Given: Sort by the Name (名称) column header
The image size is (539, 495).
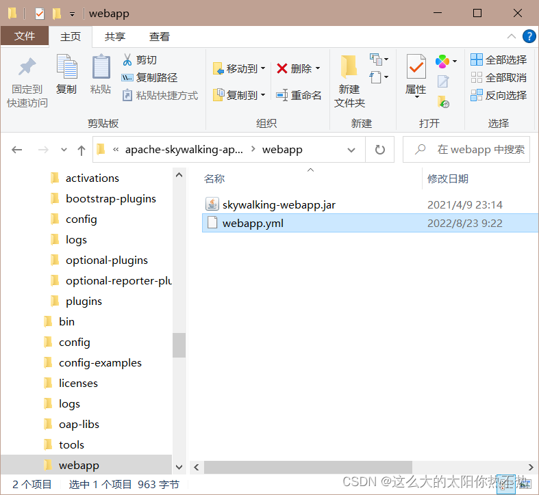Looking at the screenshot, I should point(214,179).
